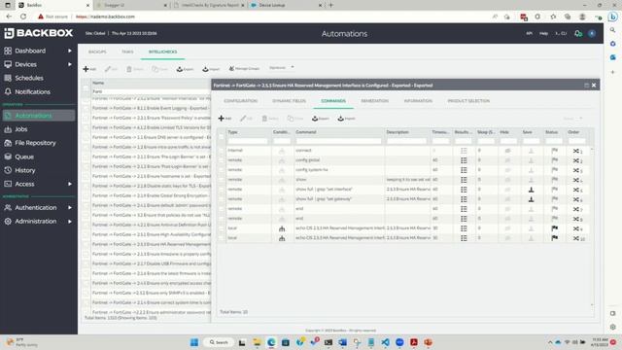Image resolution: width=622 pixels, height=350 pixels.
Task: Expand the Access submenu arrow
Action: tap(70, 184)
